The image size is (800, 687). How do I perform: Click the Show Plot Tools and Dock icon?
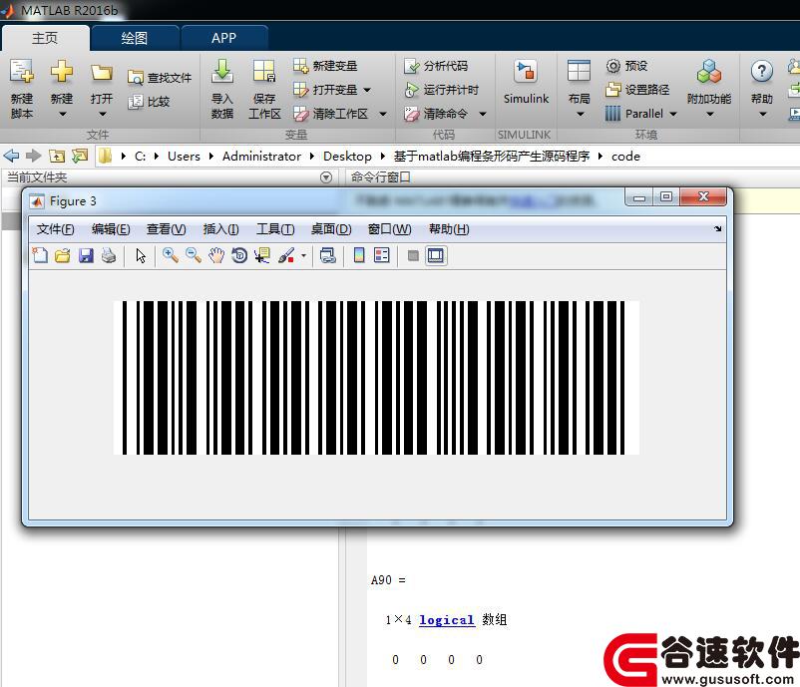click(436, 255)
